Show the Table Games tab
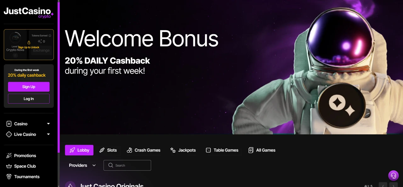 pos(222,150)
